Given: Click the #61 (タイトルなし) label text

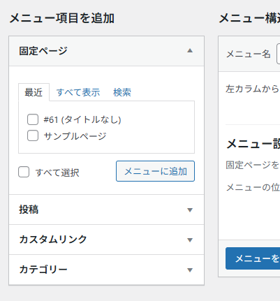Looking at the screenshot, I should click(82, 119).
